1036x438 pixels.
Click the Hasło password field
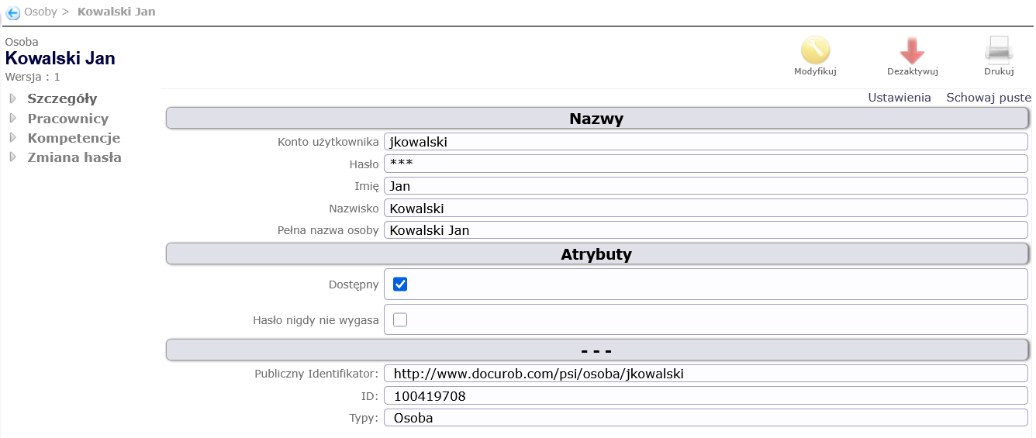[705, 164]
